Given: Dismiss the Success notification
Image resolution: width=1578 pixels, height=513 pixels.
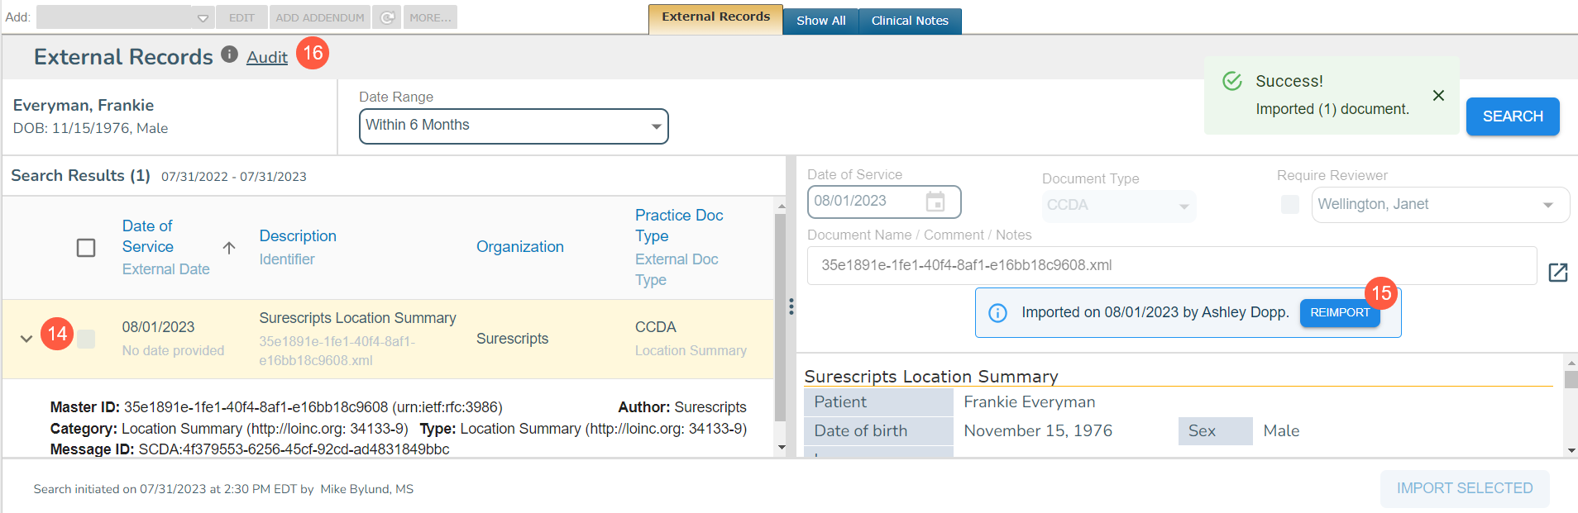Looking at the screenshot, I should click(1438, 95).
